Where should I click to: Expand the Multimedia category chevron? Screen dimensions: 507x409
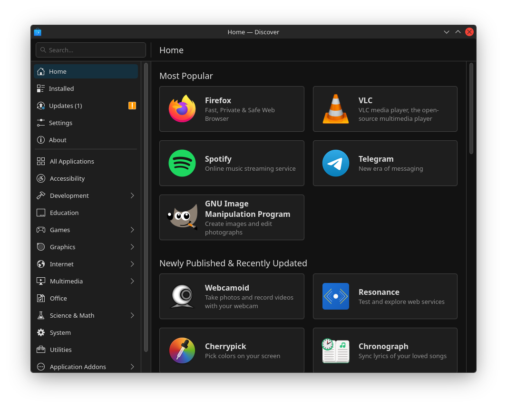(132, 281)
